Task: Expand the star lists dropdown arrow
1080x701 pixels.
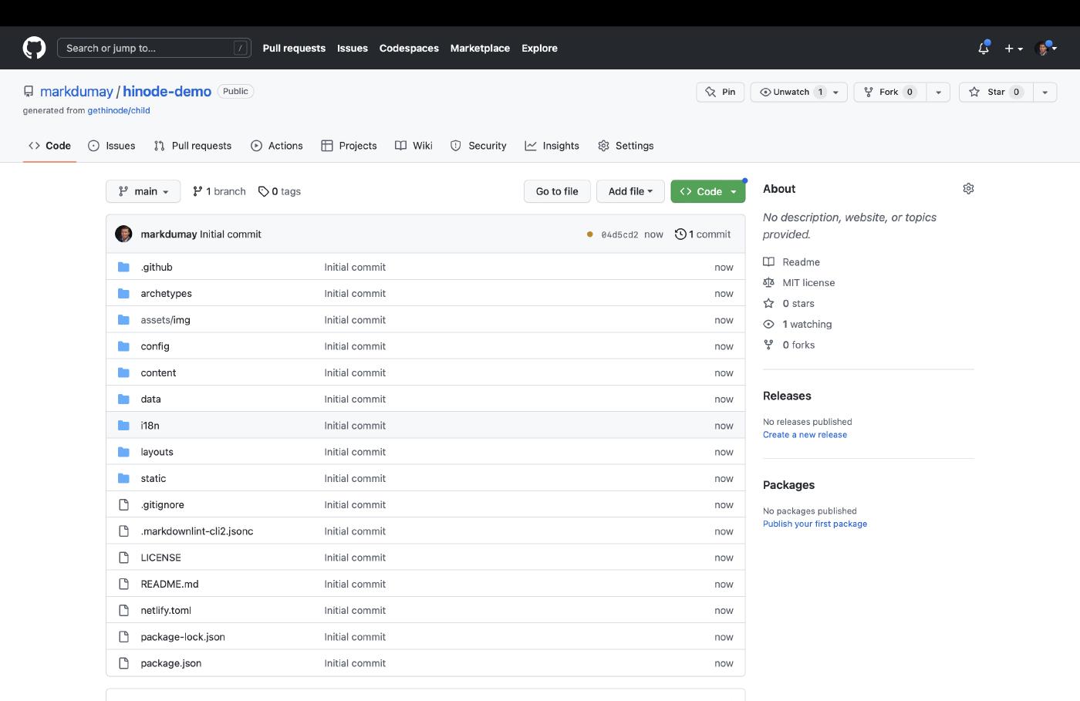Action: (1045, 92)
